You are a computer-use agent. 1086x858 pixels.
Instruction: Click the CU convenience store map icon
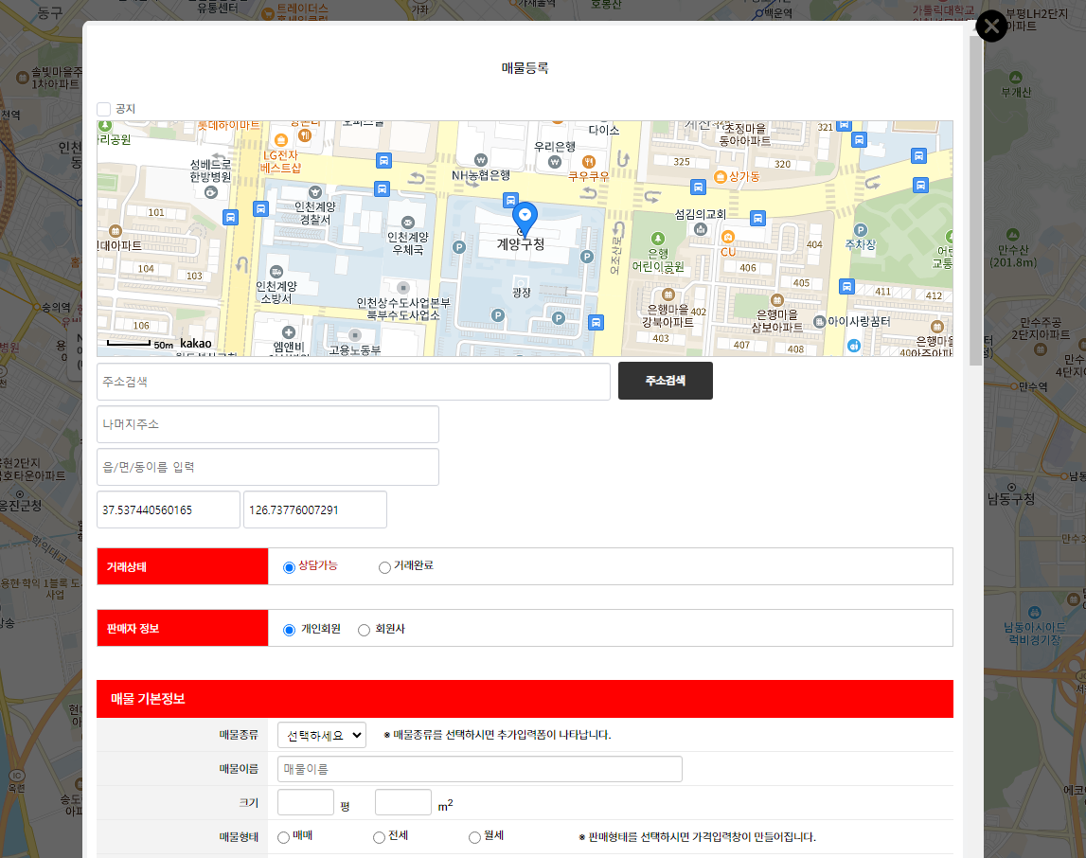click(727, 236)
